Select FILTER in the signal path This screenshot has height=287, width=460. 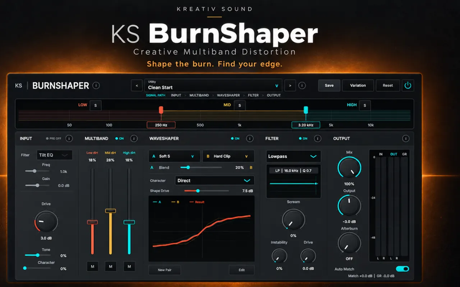pyautogui.click(x=253, y=95)
